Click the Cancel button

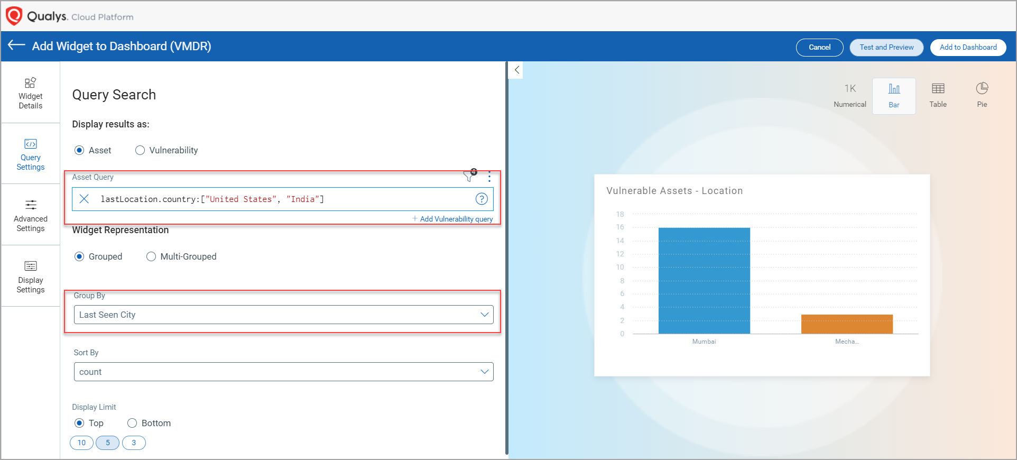819,47
